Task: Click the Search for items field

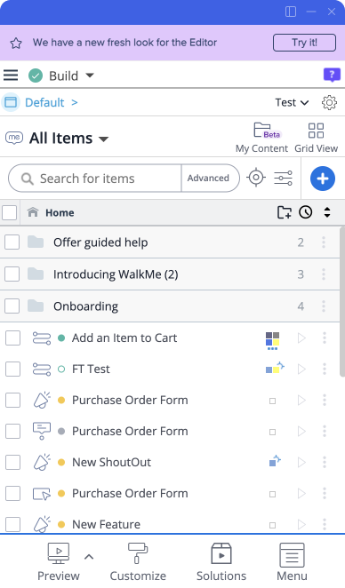Action: click(95, 179)
